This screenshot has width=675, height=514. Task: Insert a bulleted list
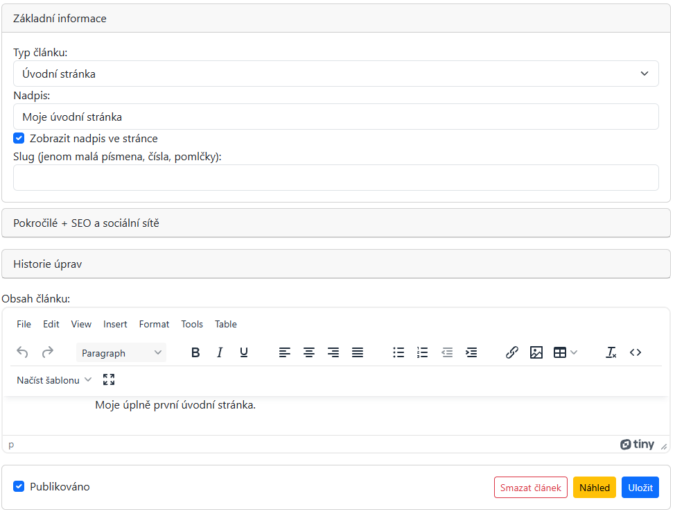pyautogui.click(x=398, y=352)
